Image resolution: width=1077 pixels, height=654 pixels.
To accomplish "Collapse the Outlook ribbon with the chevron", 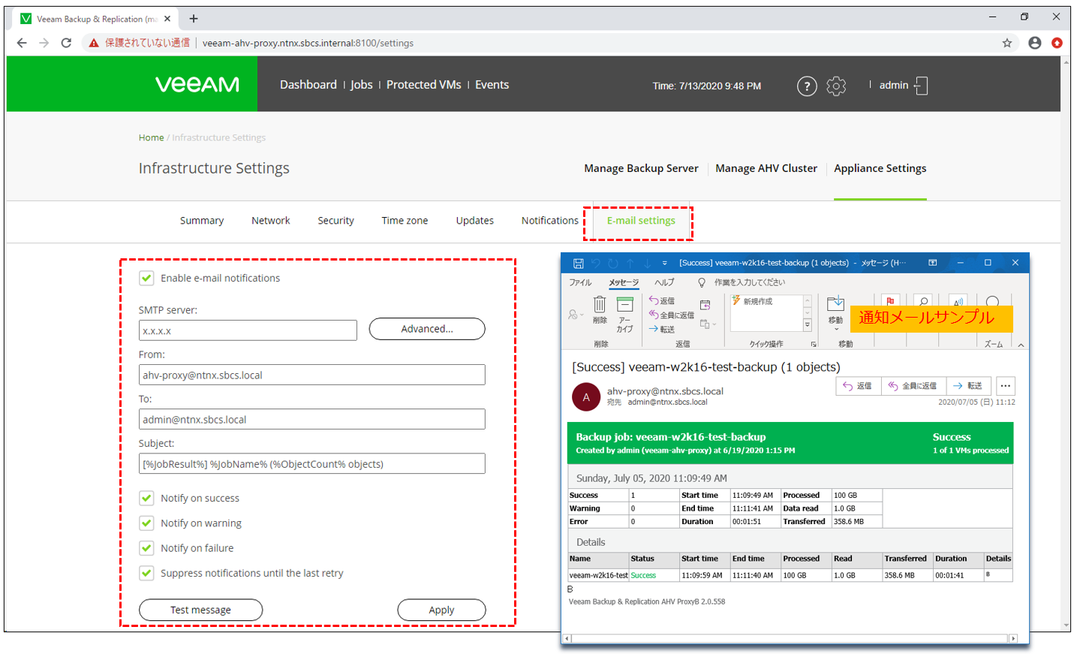I will pyautogui.click(x=1021, y=345).
